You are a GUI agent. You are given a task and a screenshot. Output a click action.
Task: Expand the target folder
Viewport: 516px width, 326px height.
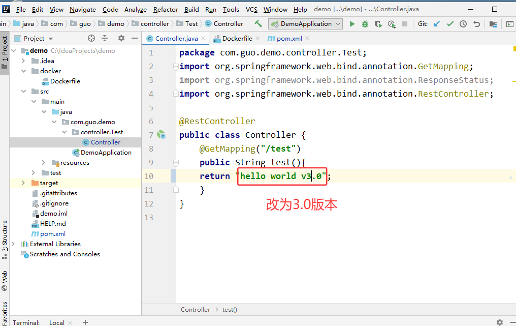point(23,183)
